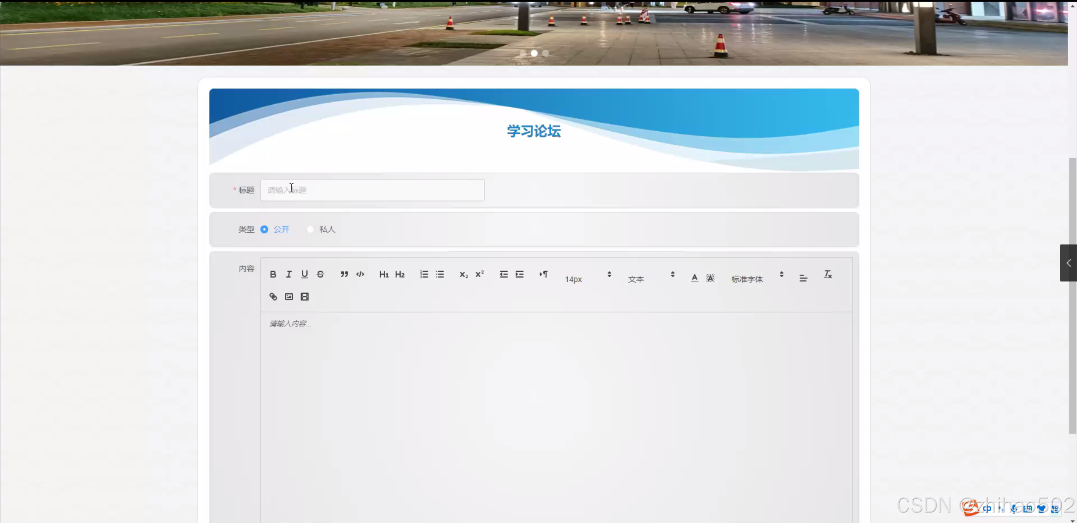Select the 私人 type option
The image size is (1077, 523).
click(x=311, y=229)
